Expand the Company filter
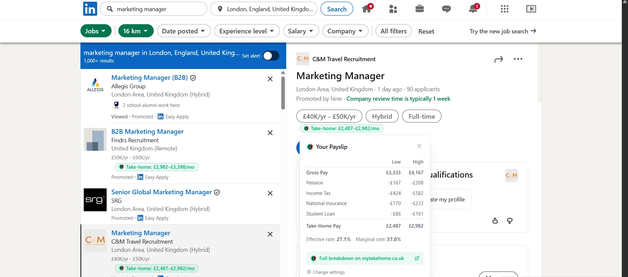The height and width of the screenshot is (277, 628). (345, 31)
